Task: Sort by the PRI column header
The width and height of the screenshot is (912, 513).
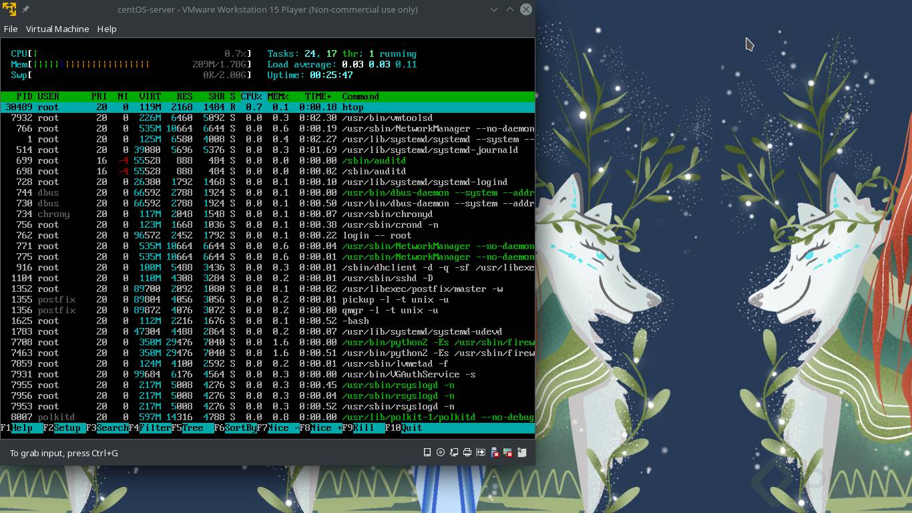Action: pyautogui.click(x=99, y=97)
